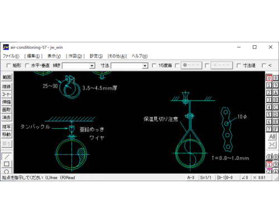Tick checkbox beside the <--- button
Image resolution: width=279 pixels, height=223 pixels.
pyautogui.click(x=207, y=65)
